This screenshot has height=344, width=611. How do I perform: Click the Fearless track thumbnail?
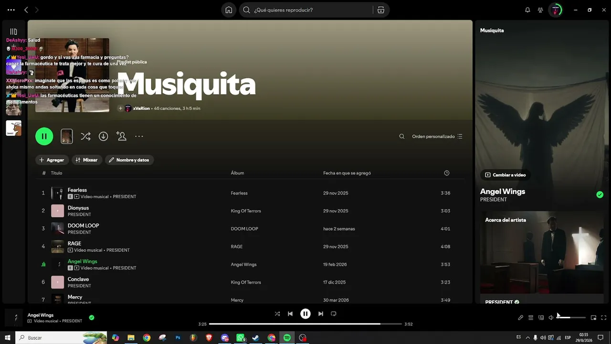click(x=57, y=193)
